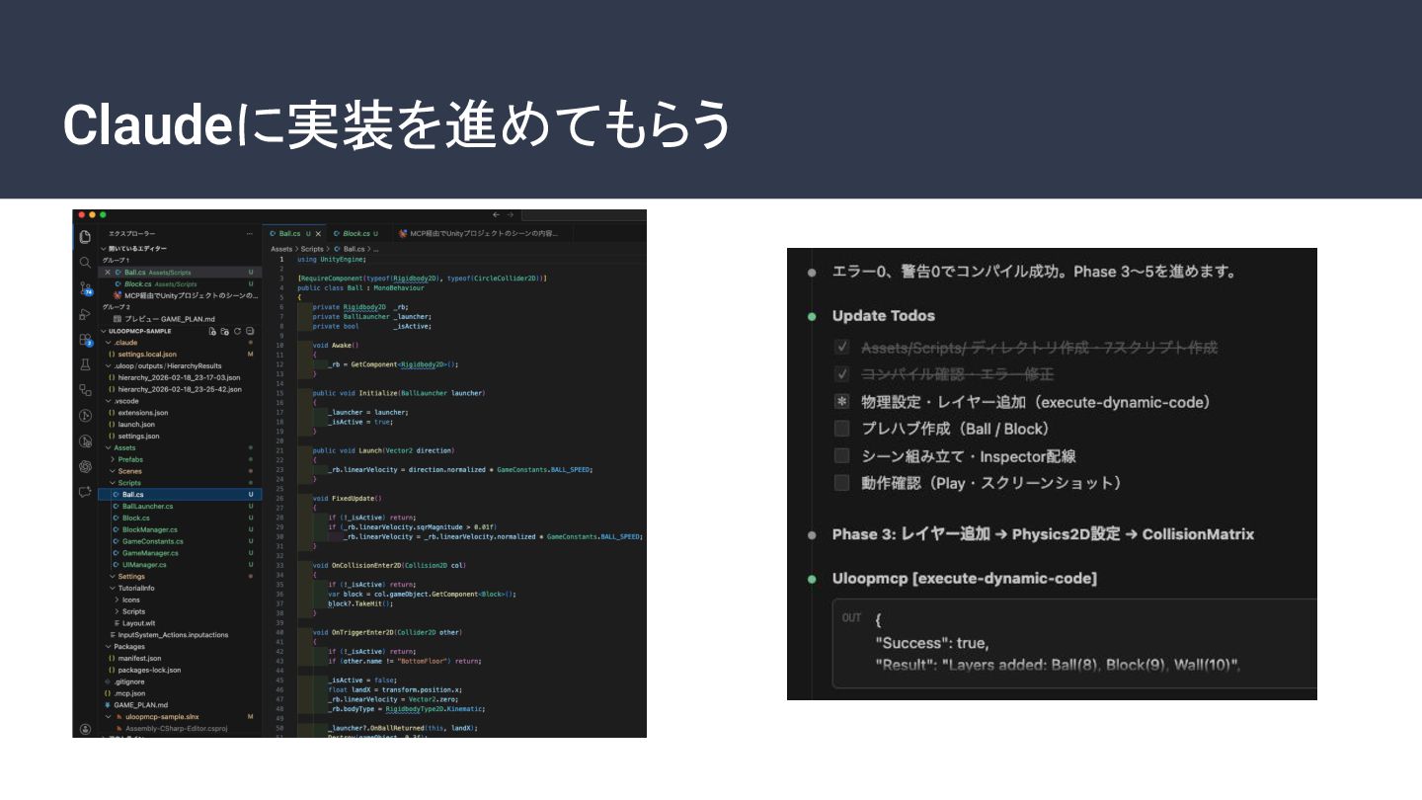The image size is (1422, 800).
Task: Collapse the .claude folder
Action: click(180, 343)
